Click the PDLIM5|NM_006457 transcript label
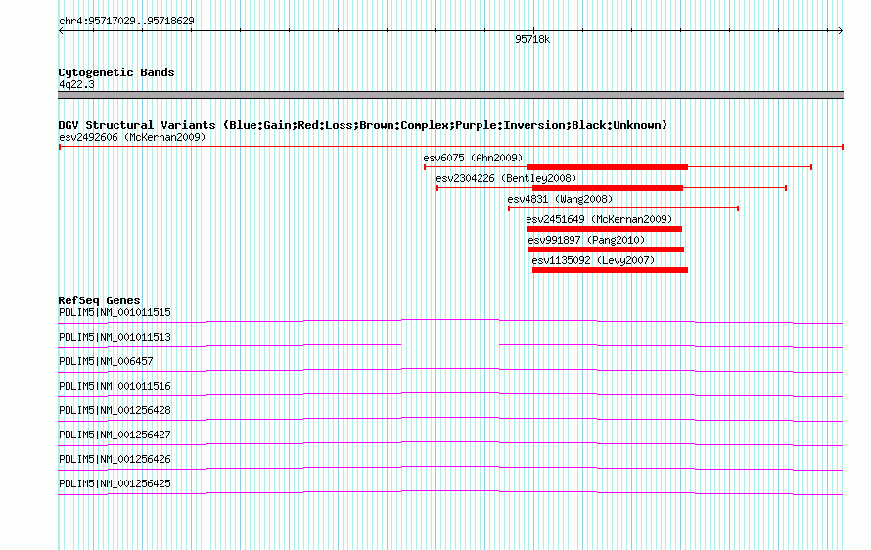The image size is (871, 550). (106, 361)
